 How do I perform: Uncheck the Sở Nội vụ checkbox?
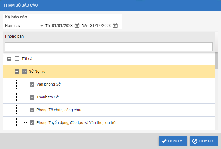24,72
